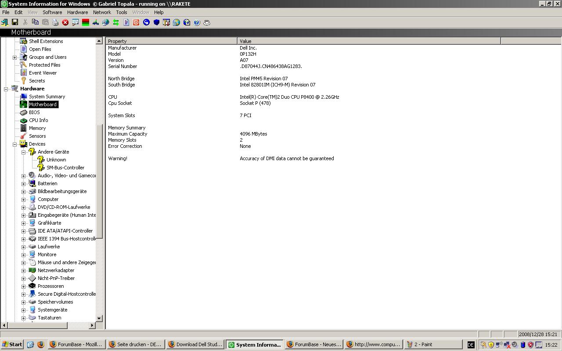Select Secrets in the tree
Image resolution: width=562 pixels, height=351 pixels.
(x=37, y=81)
